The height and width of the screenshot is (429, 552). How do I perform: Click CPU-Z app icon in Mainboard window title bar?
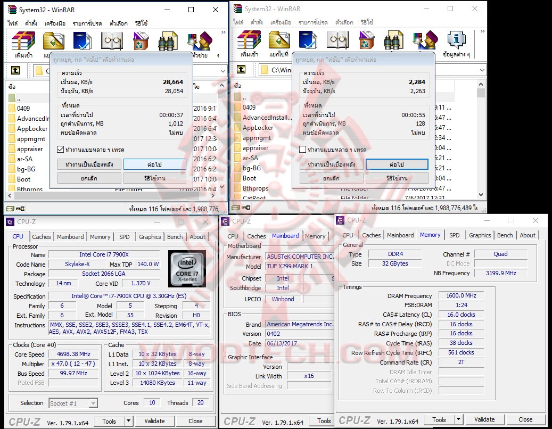(225, 221)
